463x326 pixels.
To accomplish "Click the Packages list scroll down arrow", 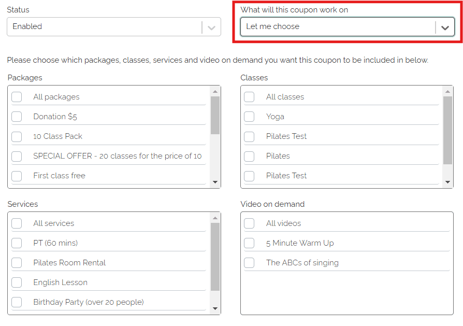I will click(x=215, y=182).
